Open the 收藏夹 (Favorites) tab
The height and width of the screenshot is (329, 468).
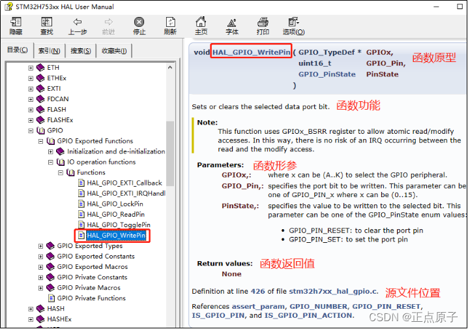[113, 51]
